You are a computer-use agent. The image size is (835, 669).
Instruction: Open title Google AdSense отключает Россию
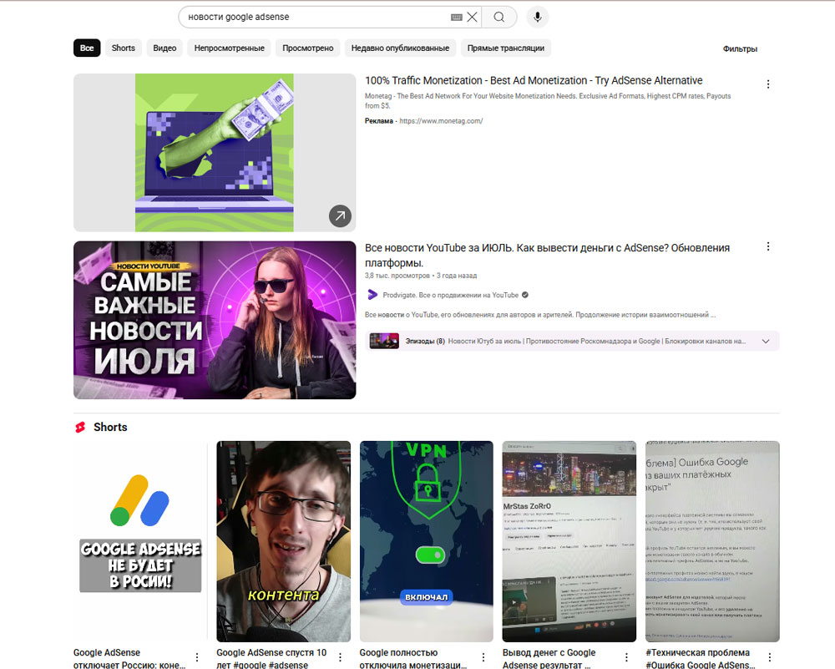pos(129,659)
